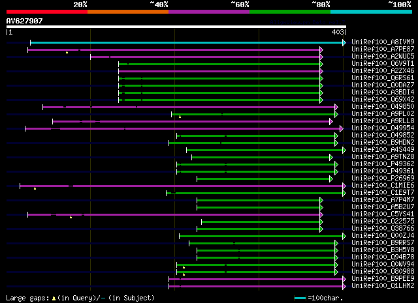The width and height of the screenshot is (418, 303).
Task: Click the white AV627907 query sequence bar
Action: [x=176, y=27]
